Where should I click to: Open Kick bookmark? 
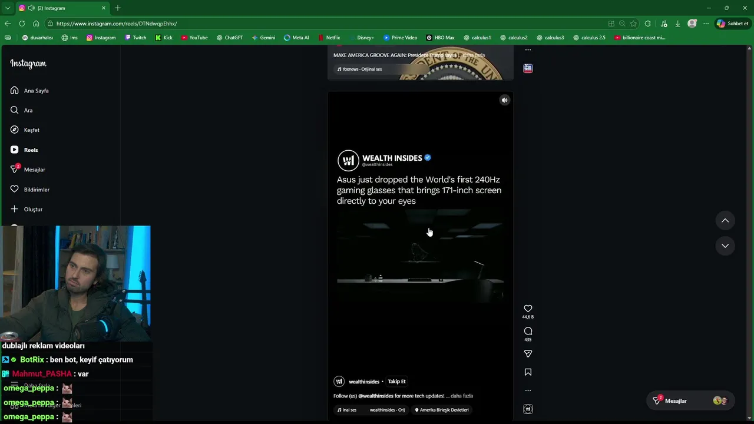click(x=164, y=38)
